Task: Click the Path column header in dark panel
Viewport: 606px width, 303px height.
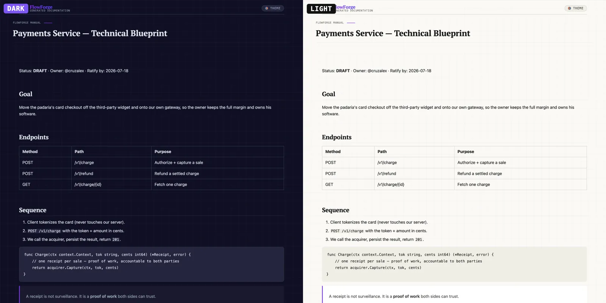Action: point(111,151)
